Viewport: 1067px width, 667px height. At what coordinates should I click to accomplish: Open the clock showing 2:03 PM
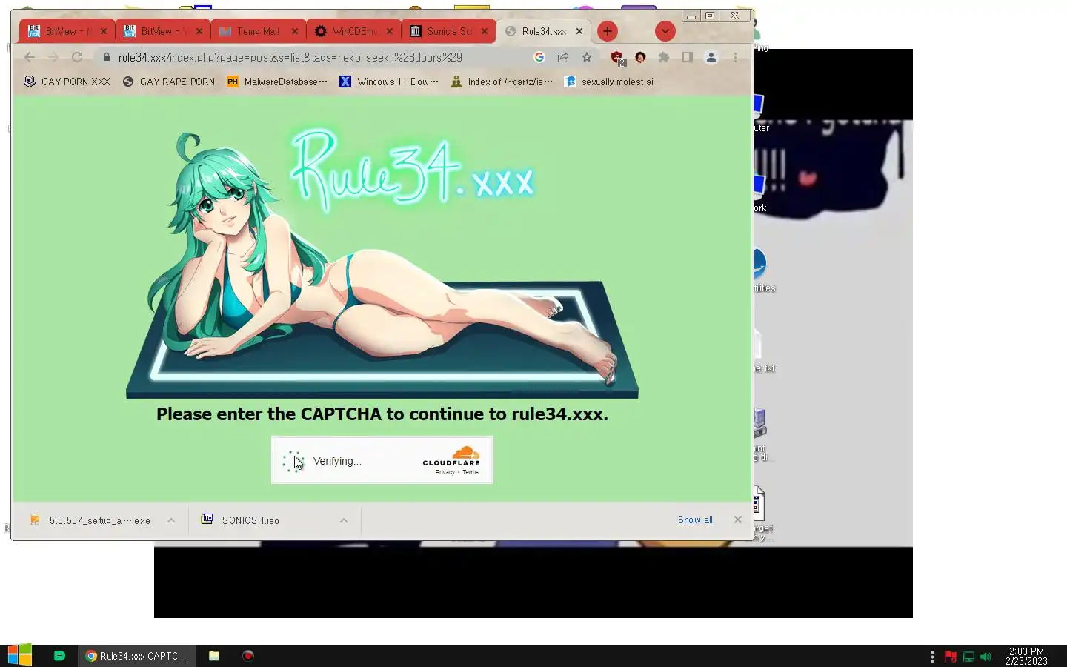1026,656
